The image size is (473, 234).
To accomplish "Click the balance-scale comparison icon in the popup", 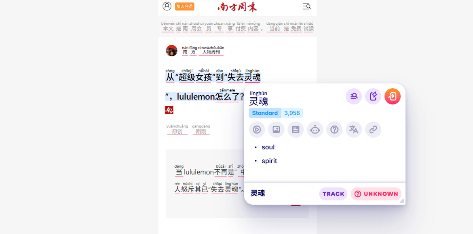I will coord(353,96).
